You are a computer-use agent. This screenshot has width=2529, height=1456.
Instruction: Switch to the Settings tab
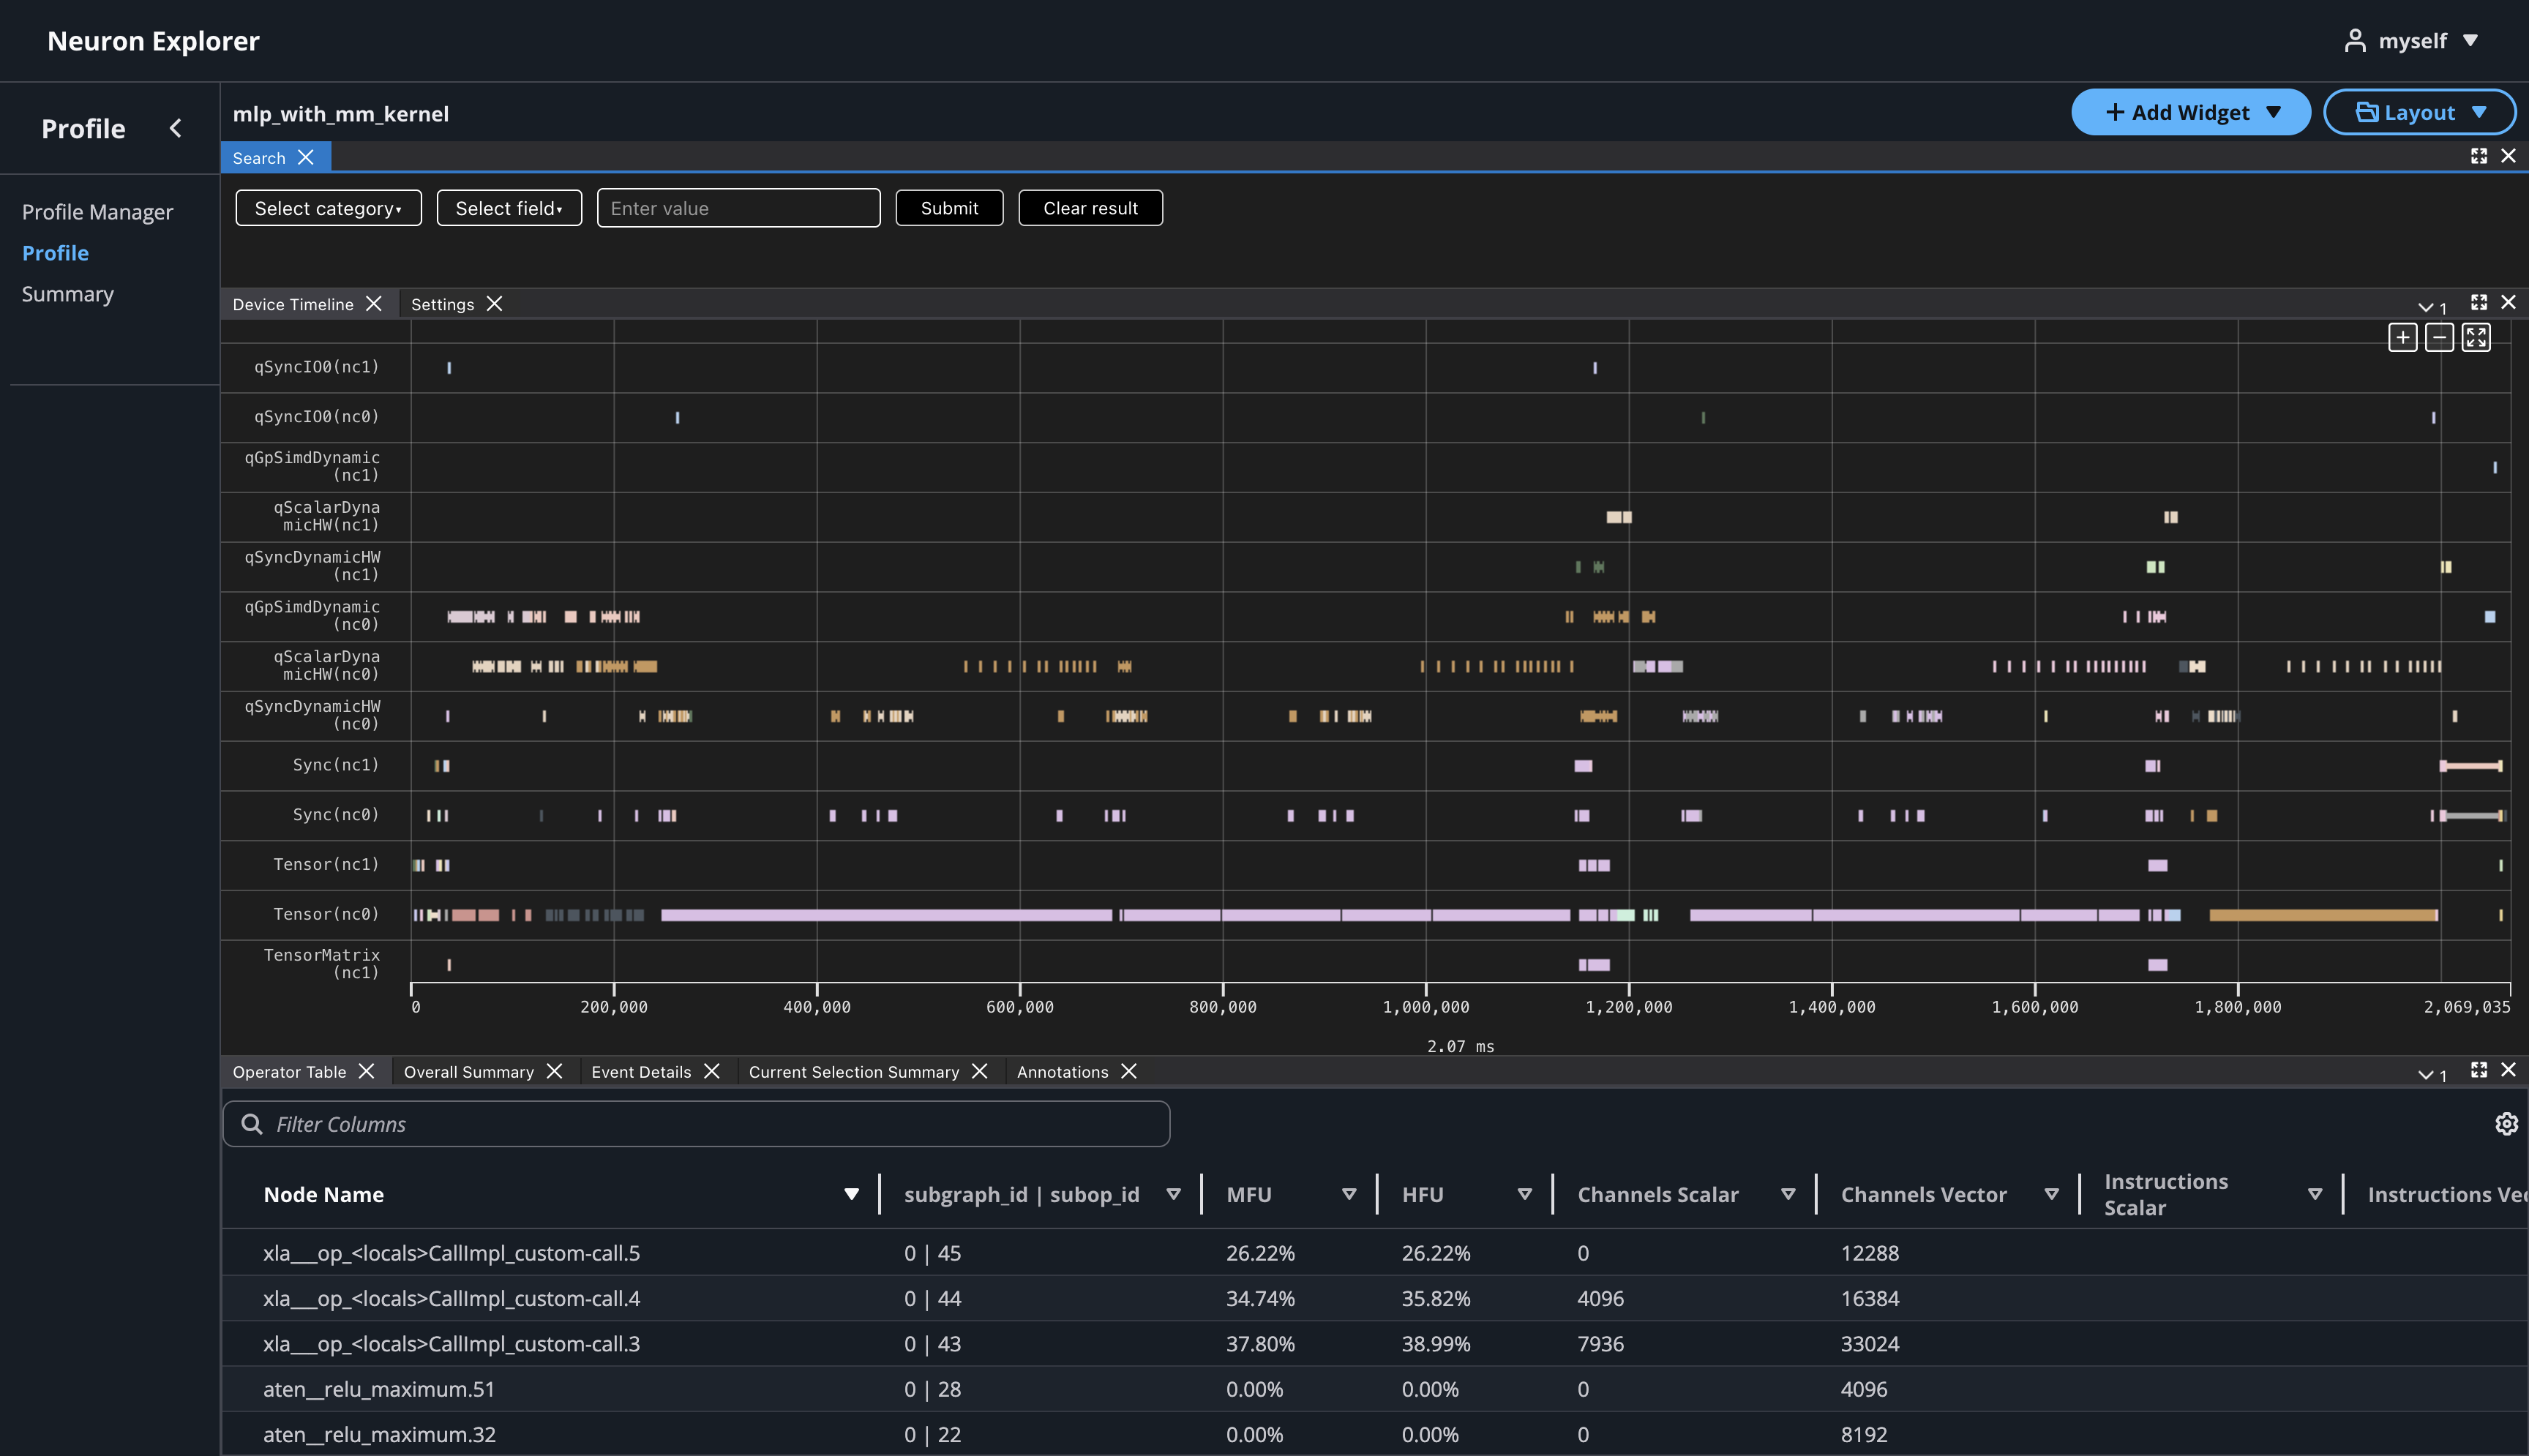click(x=443, y=304)
